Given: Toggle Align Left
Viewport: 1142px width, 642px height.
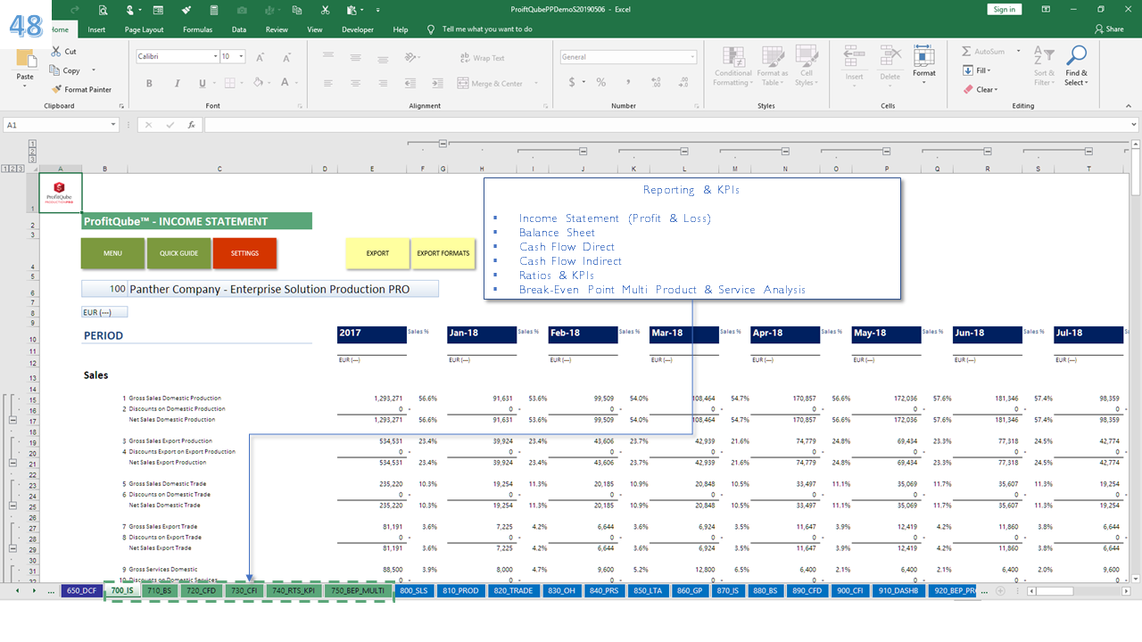Looking at the screenshot, I should click(x=330, y=83).
